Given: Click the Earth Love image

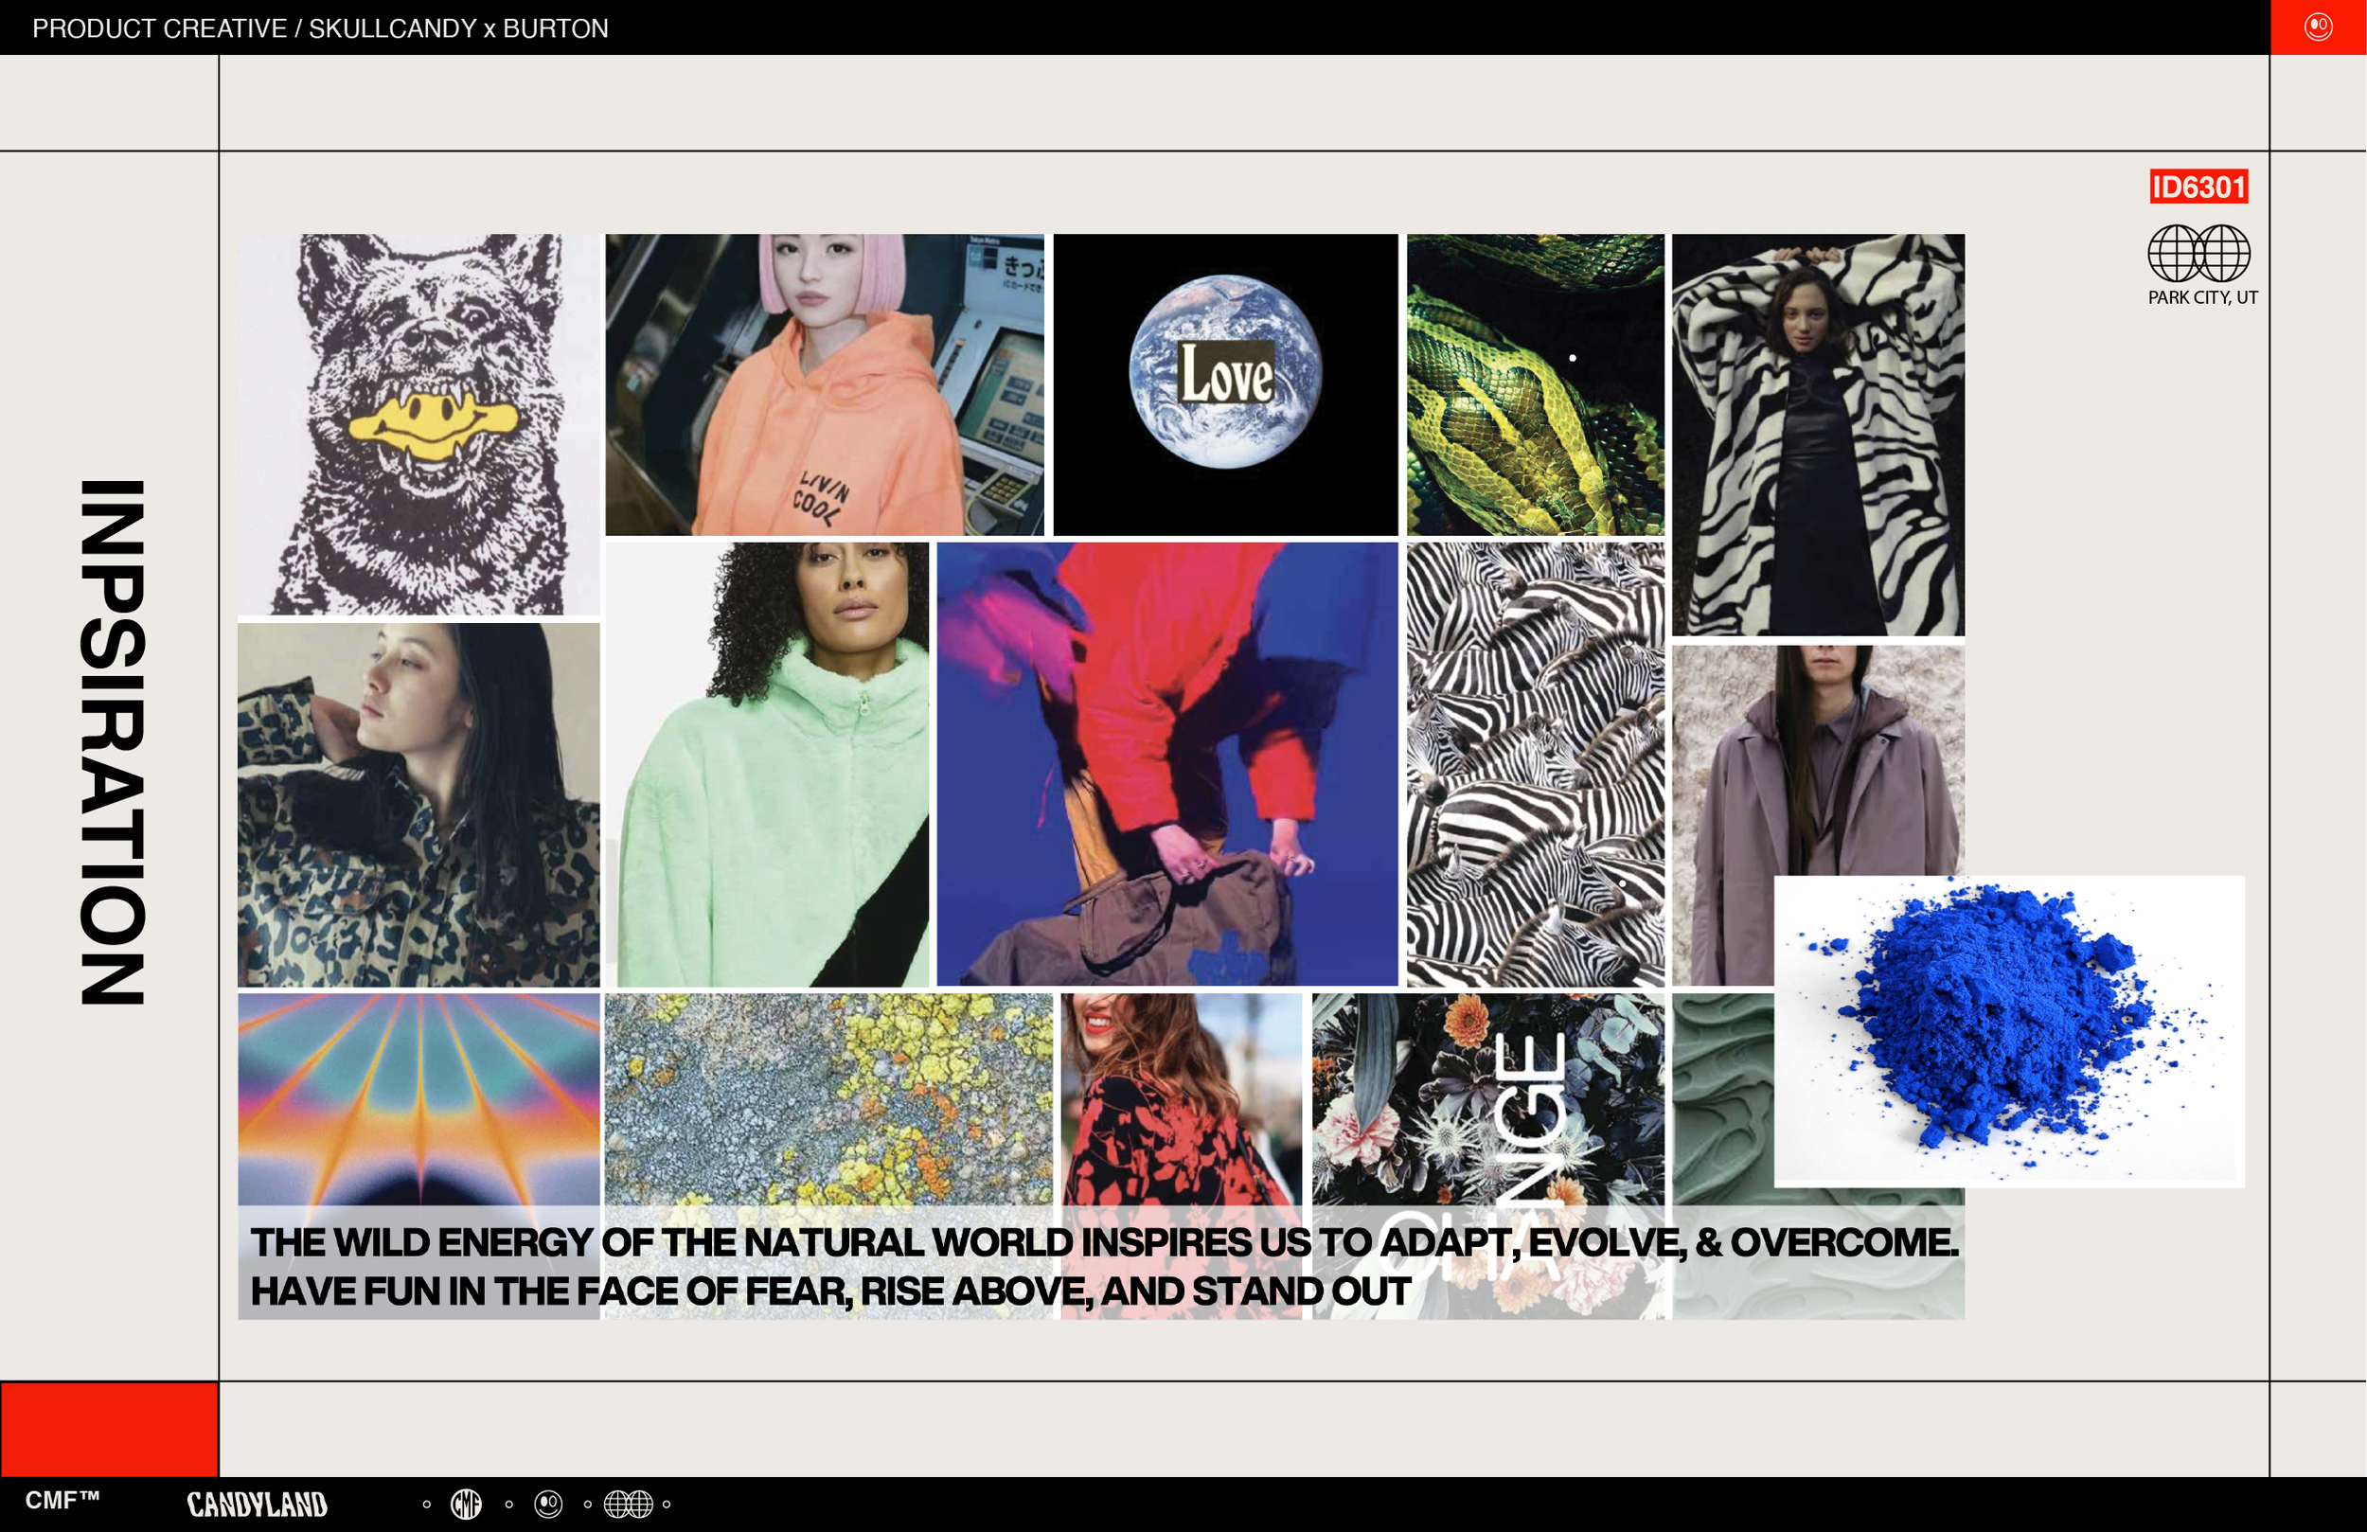Looking at the screenshot, I should [1224, 384].
